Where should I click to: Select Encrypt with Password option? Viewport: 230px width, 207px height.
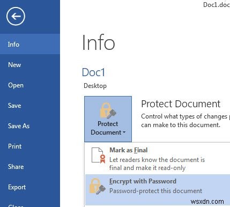tap(157, 190)
